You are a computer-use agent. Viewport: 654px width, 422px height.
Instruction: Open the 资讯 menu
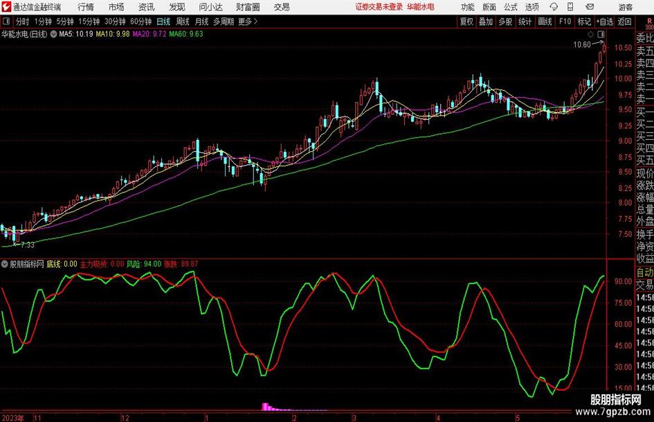point(147,7)
